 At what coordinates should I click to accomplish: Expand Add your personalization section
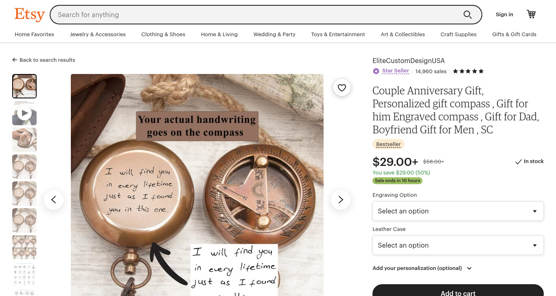(x=422, y=268)
